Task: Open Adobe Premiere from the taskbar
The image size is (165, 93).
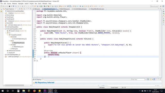Action: [x=45, y=91]
